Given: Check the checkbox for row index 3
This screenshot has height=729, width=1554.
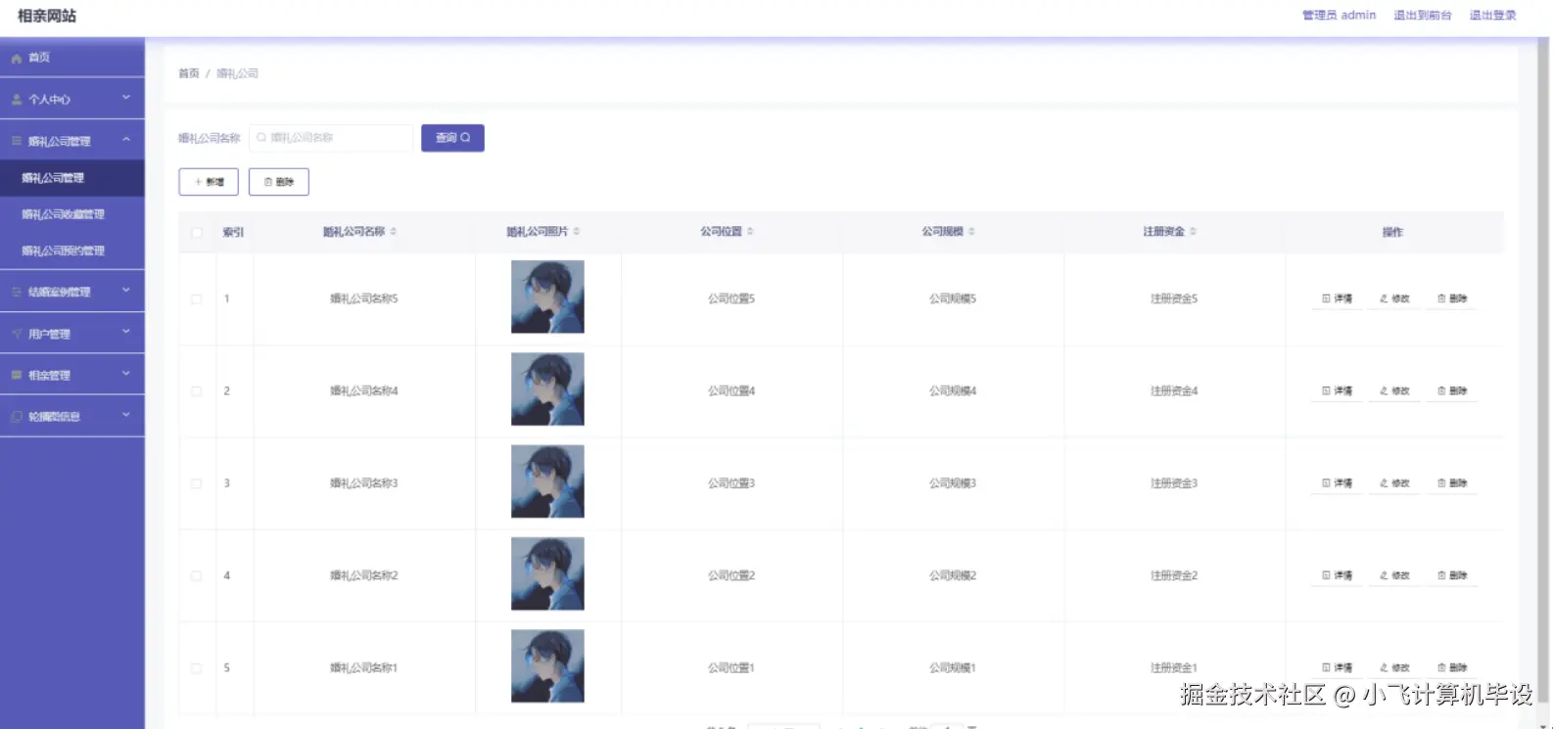Looking at the screenshot, I should (x=197, y=483).
